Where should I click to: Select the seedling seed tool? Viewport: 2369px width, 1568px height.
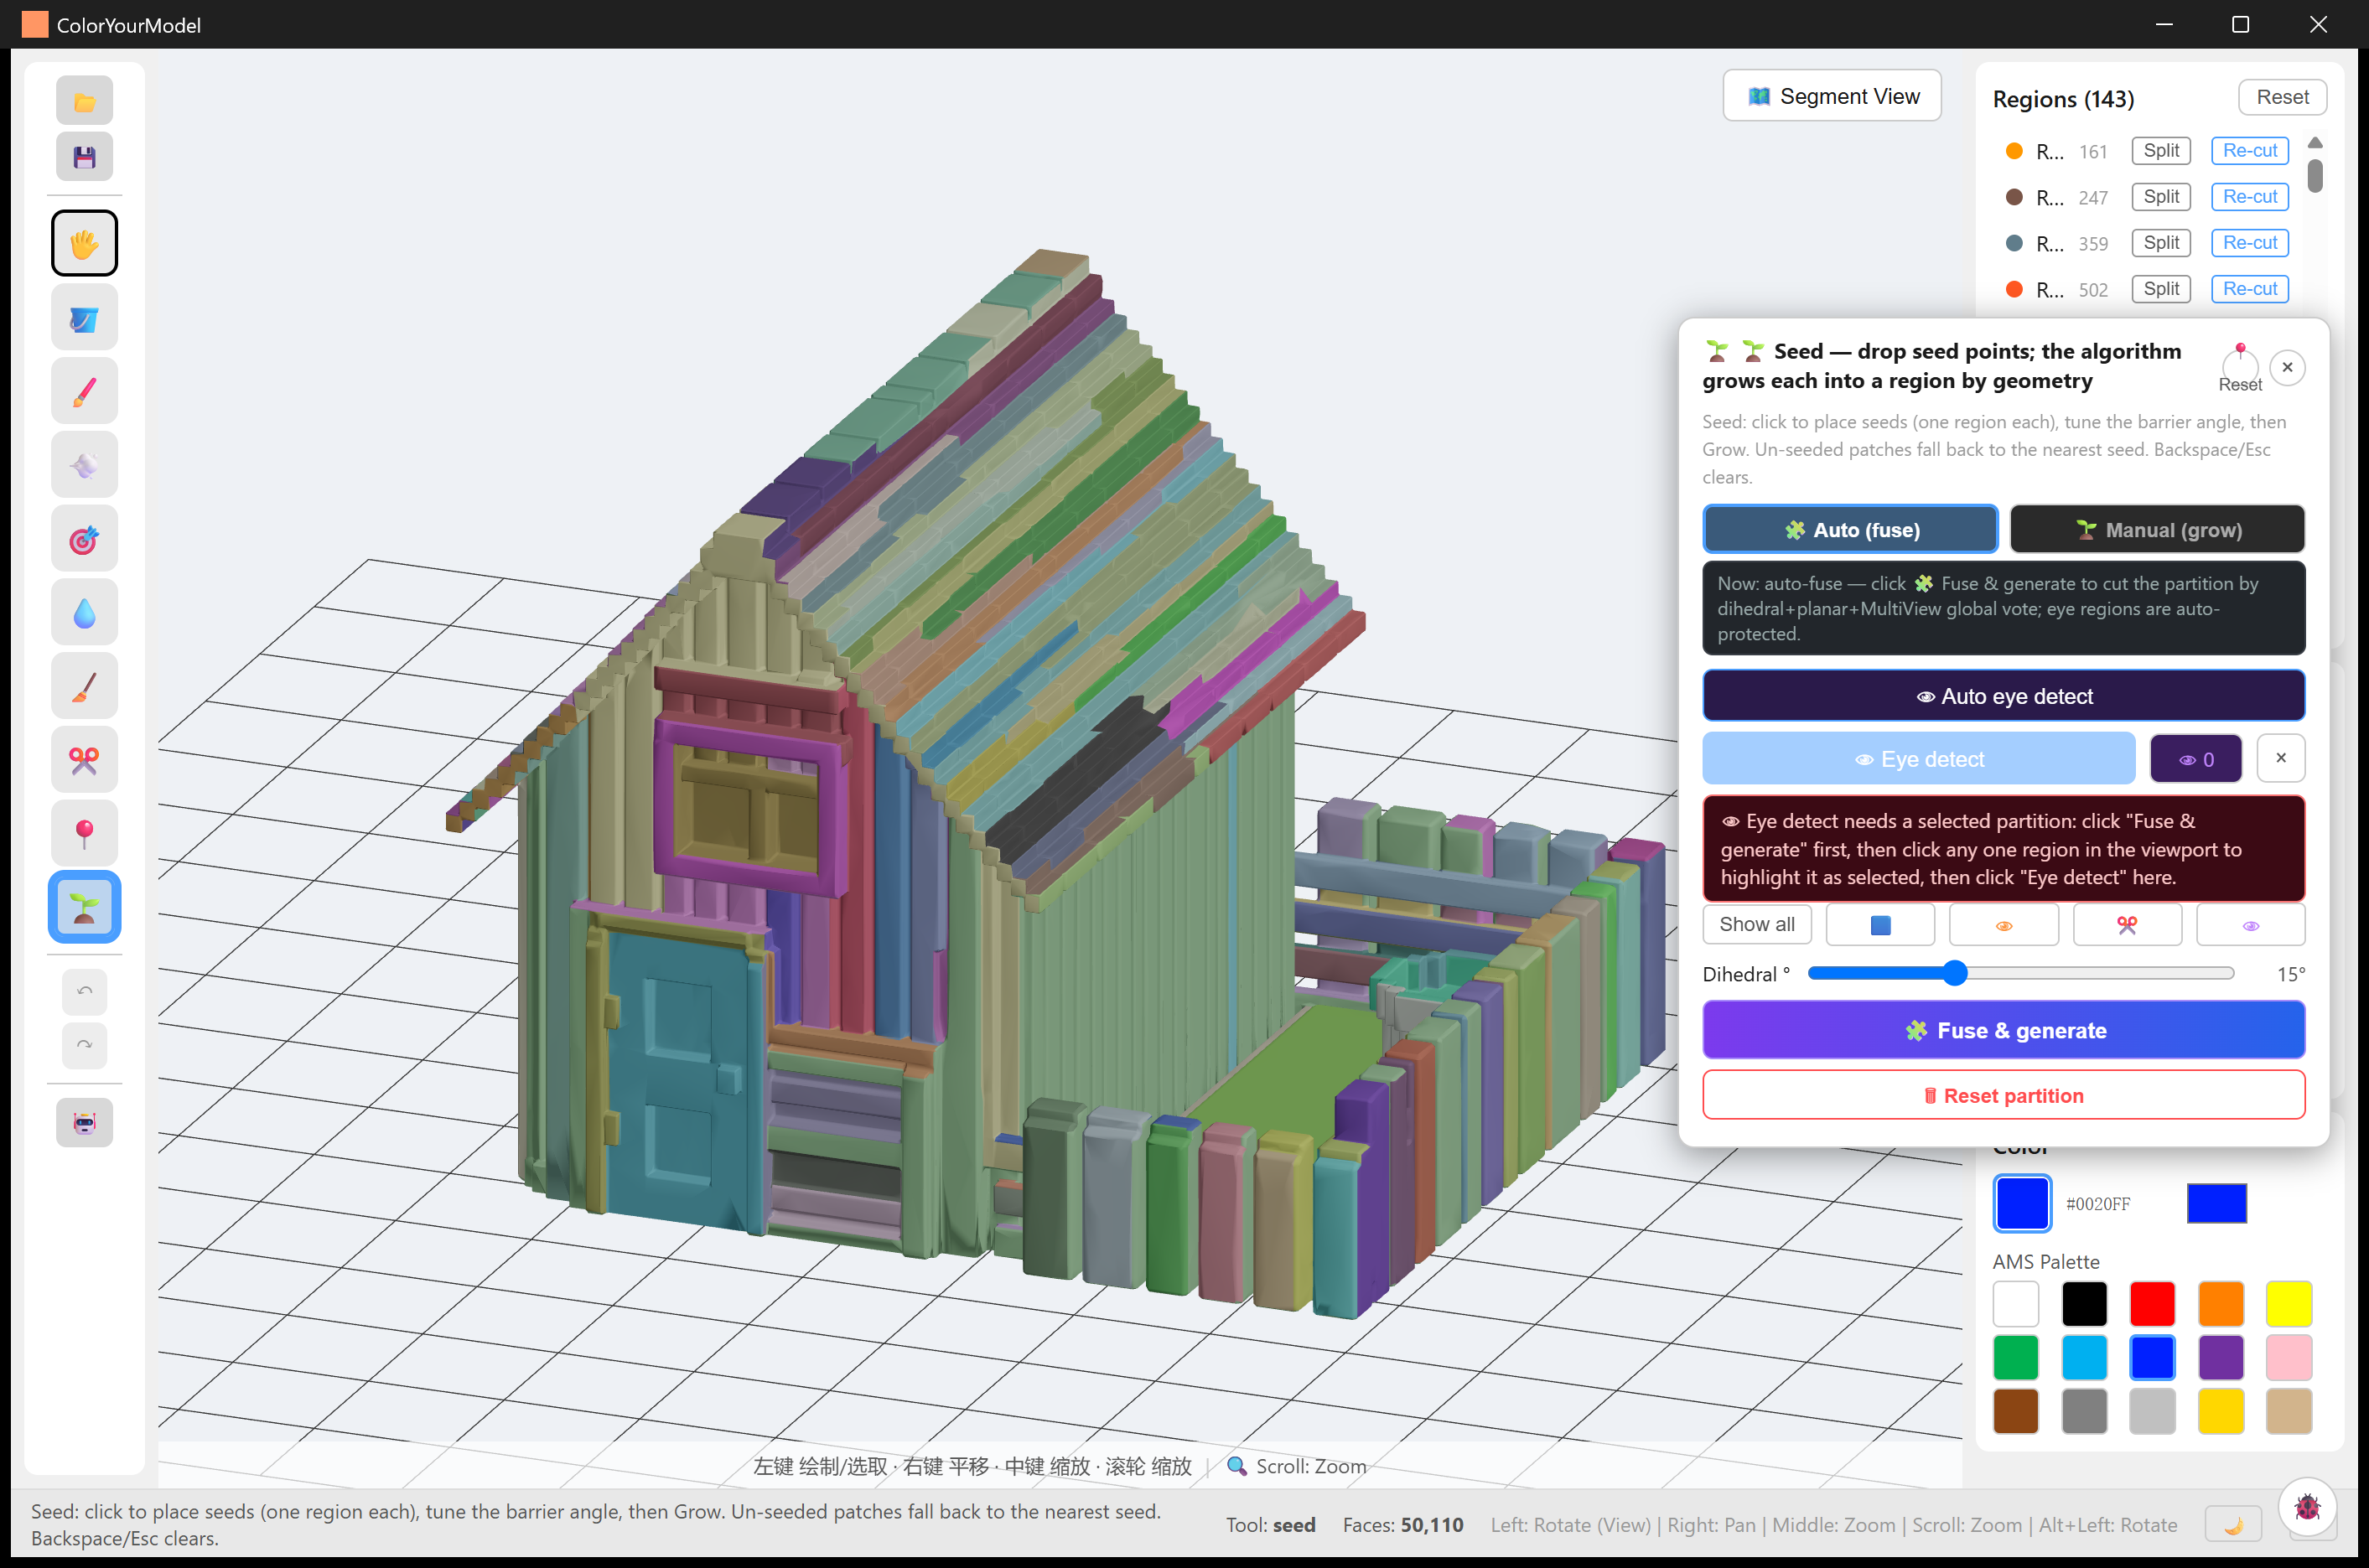tap(84, 907)
